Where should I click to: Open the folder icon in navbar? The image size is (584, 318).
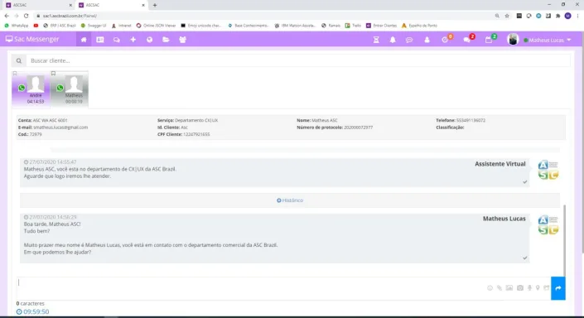167,40
